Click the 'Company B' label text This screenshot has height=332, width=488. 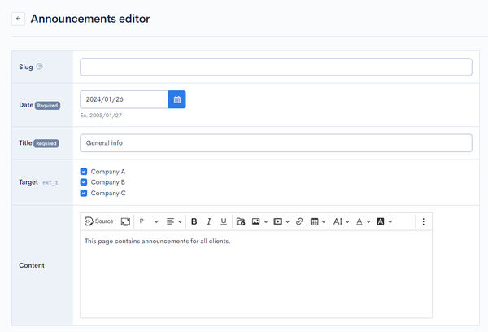pos(108,182)
